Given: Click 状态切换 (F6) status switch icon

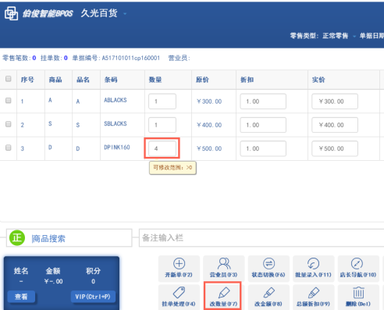Looking at the screenshot, I should tap(268, 269).
